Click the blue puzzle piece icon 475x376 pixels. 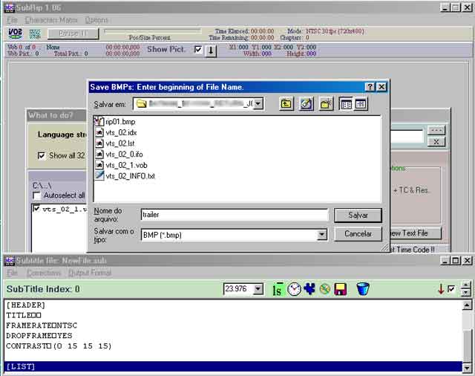[309, 288]
